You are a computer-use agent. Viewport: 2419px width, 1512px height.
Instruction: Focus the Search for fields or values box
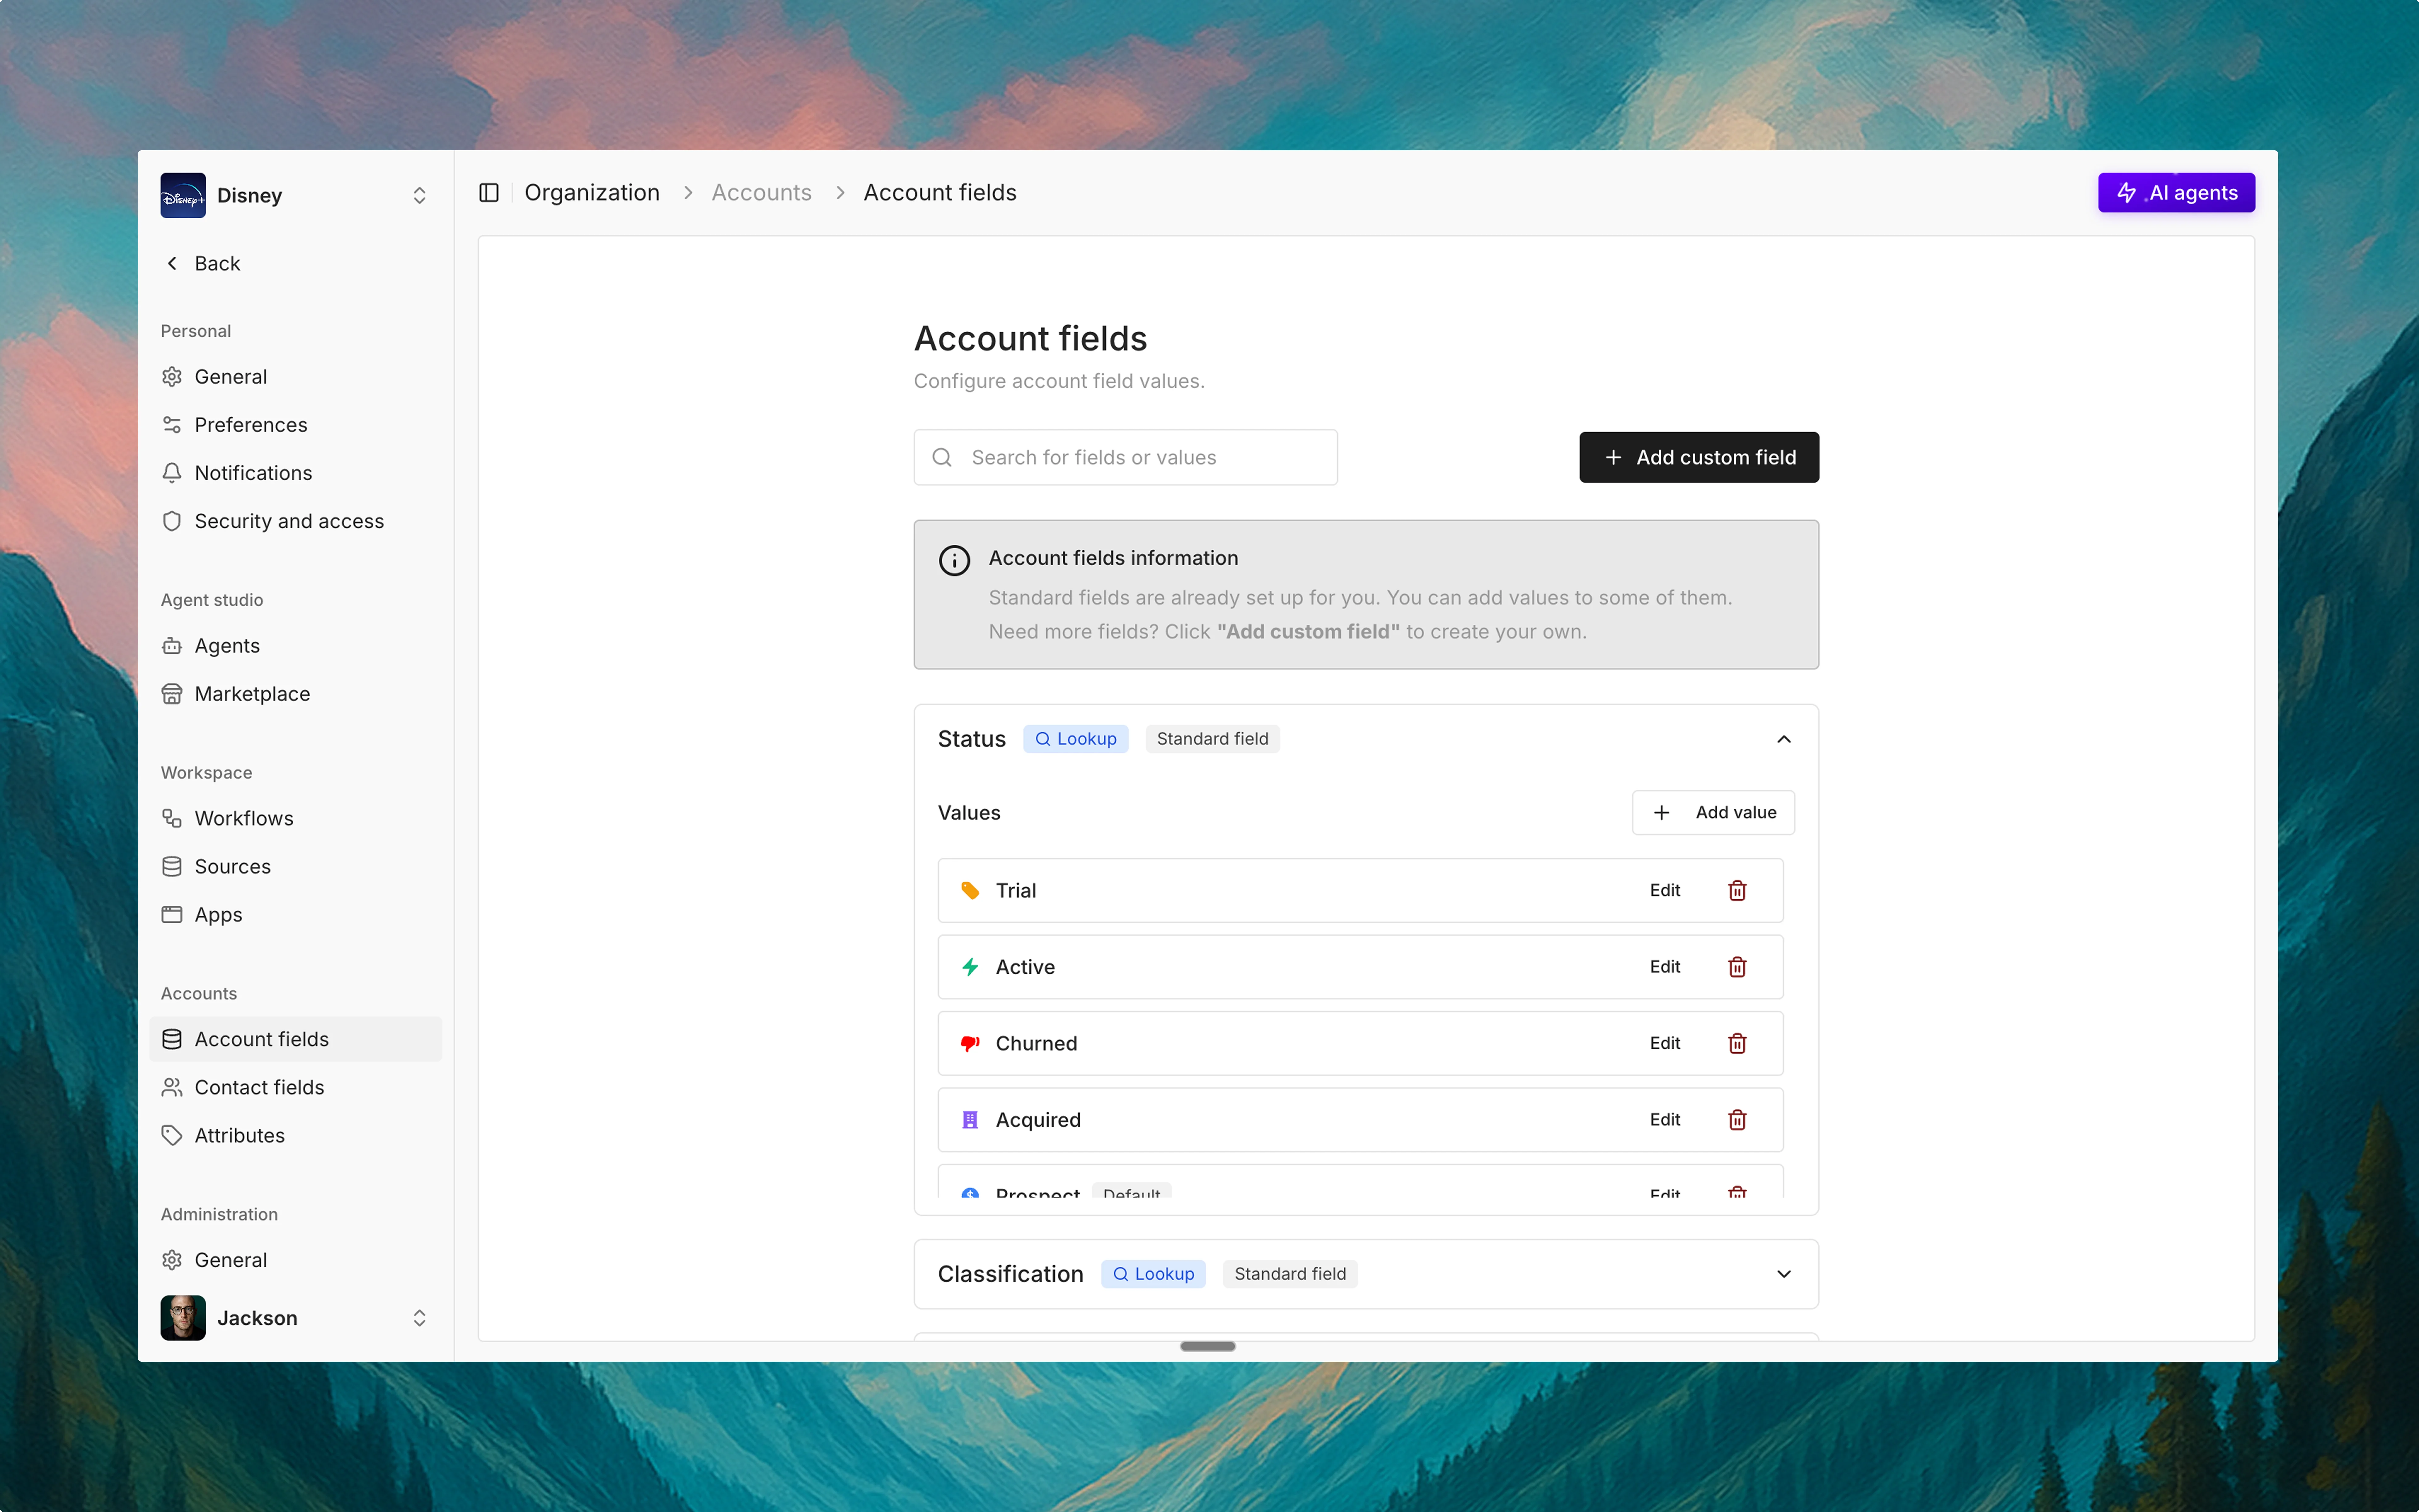pyautogui.click(x=1125, y=457)
